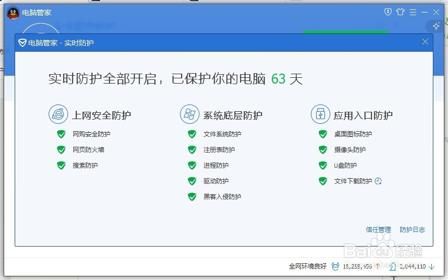The width and height of the screenshot is (448, 280).
Task: Click the 搜索防护 label
Action: pyautogui.click(x=85, y=166)
